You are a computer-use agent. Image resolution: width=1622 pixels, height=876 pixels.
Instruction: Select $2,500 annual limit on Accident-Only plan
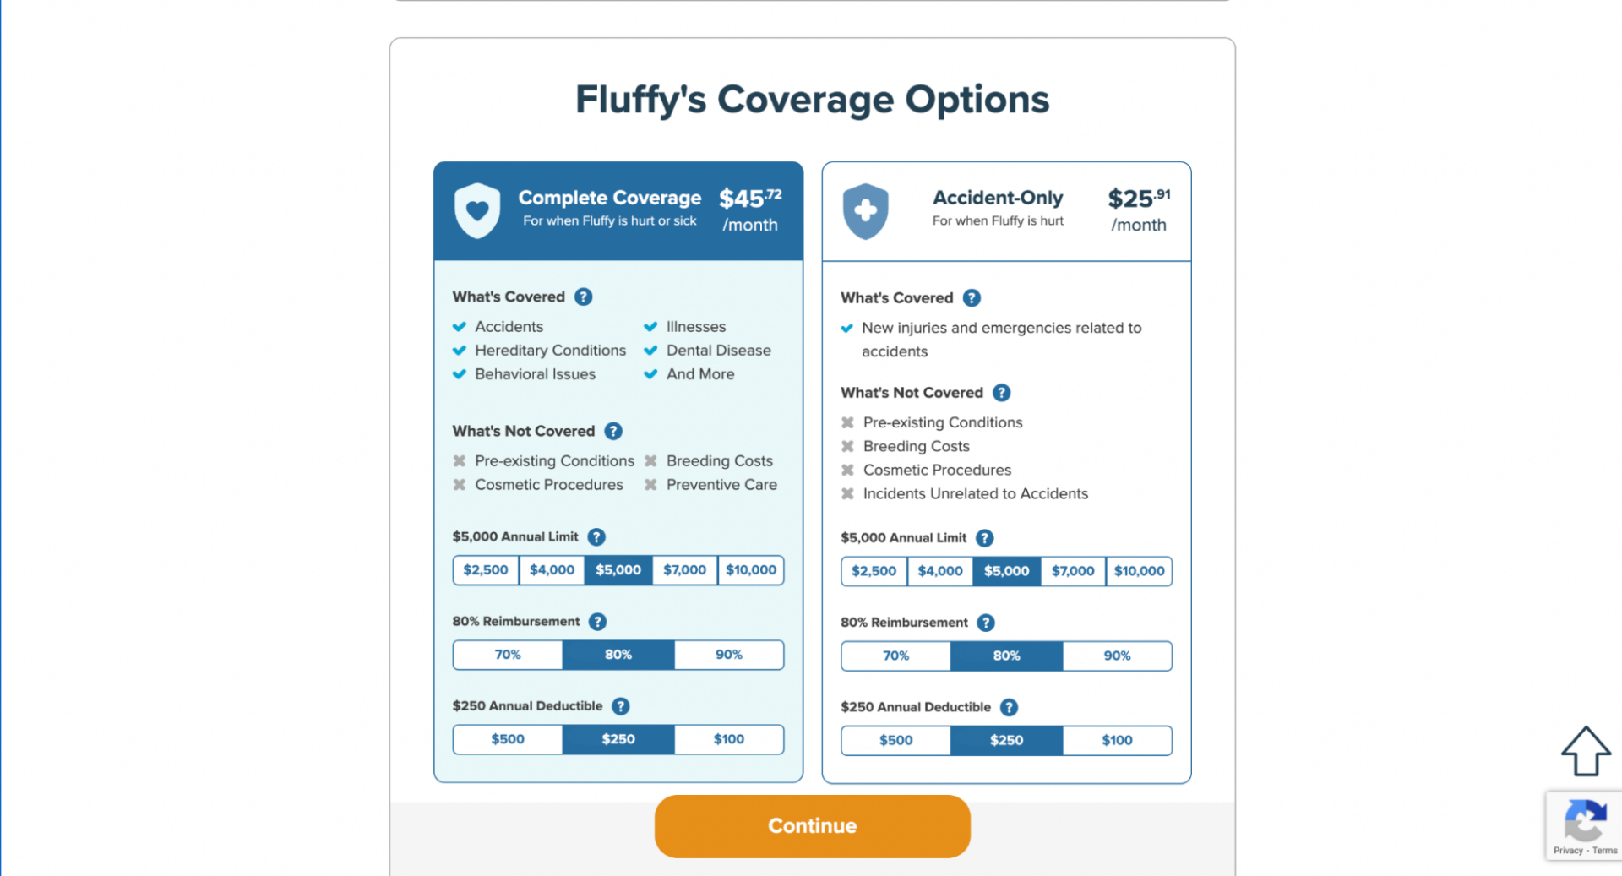(x=873, y=571)
